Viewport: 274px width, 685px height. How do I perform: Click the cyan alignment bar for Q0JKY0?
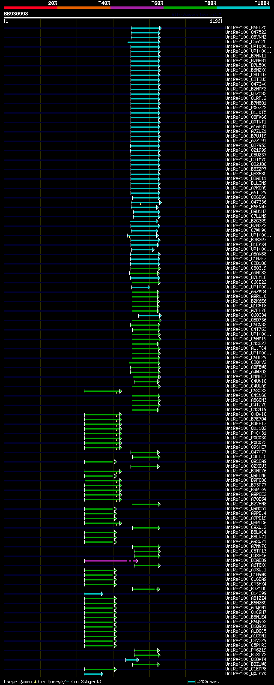(94, 674)
